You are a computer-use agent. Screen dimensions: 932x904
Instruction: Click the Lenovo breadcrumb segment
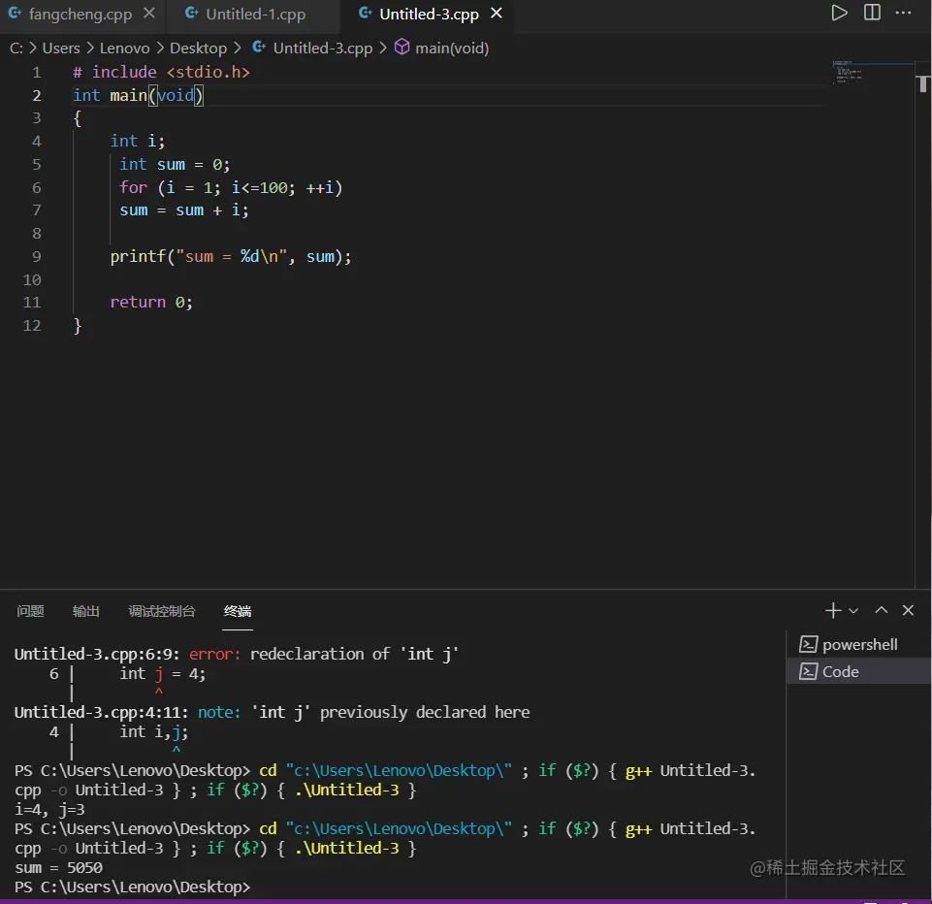click(125, 48)
